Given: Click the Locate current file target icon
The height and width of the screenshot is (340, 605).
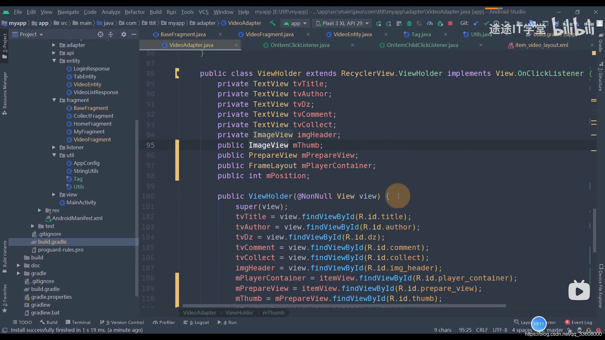Looking at the screenshot, I should point(101,34).
